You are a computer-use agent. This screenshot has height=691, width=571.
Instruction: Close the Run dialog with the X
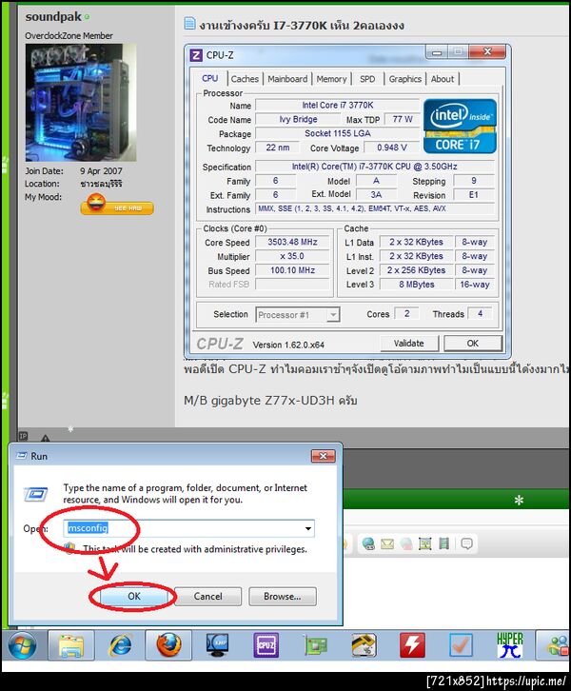pyautogui.click(x=323, y=456)
